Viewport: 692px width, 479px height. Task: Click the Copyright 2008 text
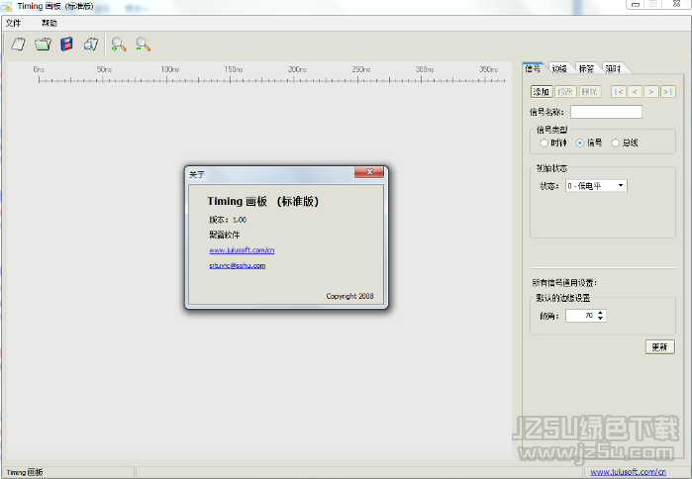[x=349, y=296]
